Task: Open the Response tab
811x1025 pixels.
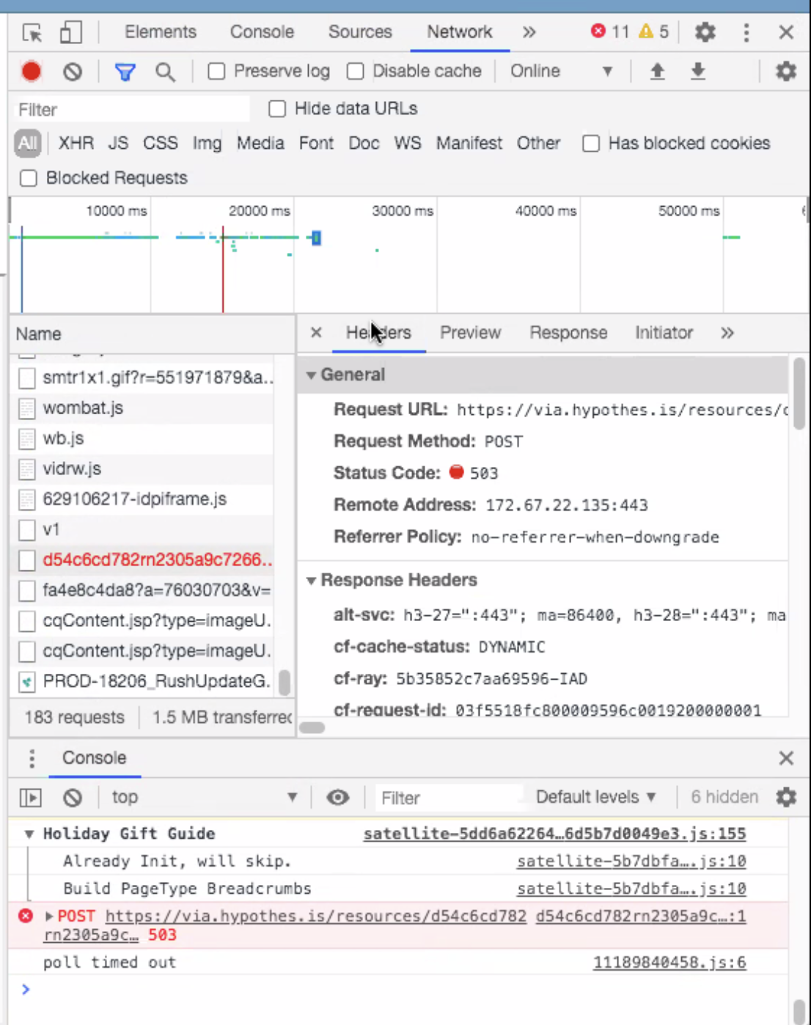Action: click(568, 333)
